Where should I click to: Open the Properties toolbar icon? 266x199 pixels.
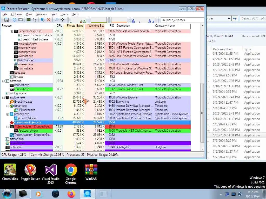[43, 20]
